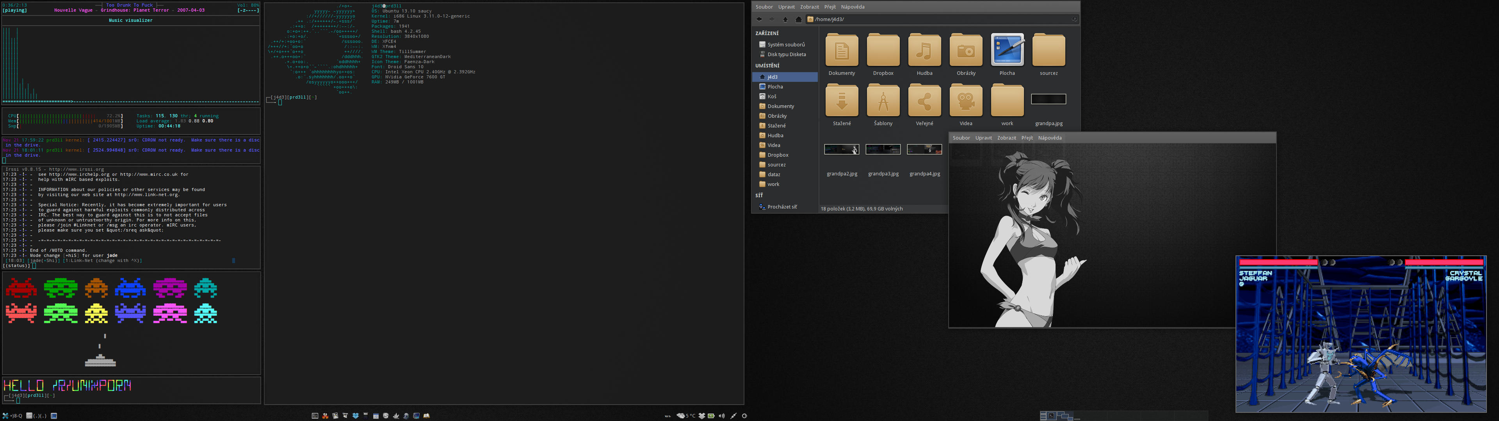1499x421 pixels.
Task: Select the grandpa.jpg thumbnail
Action: (1049, 99)
